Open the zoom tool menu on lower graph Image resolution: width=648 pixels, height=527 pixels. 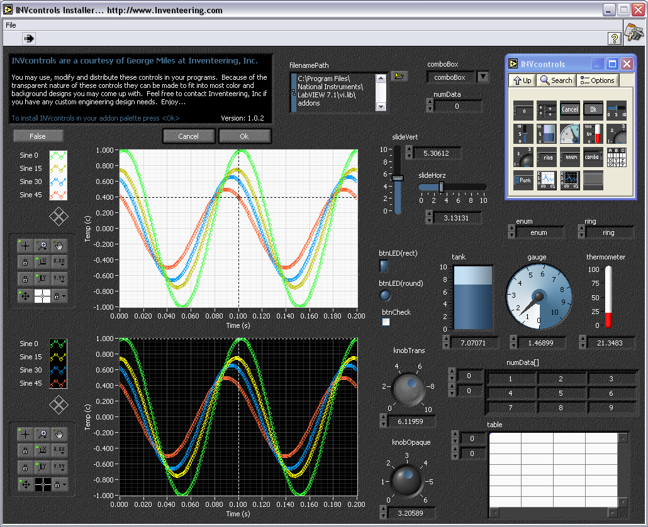tap(42, 434)
